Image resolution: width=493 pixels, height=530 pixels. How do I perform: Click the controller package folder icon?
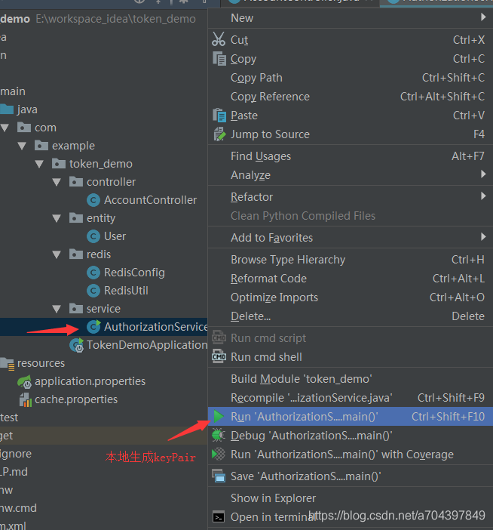click(76, 181)
